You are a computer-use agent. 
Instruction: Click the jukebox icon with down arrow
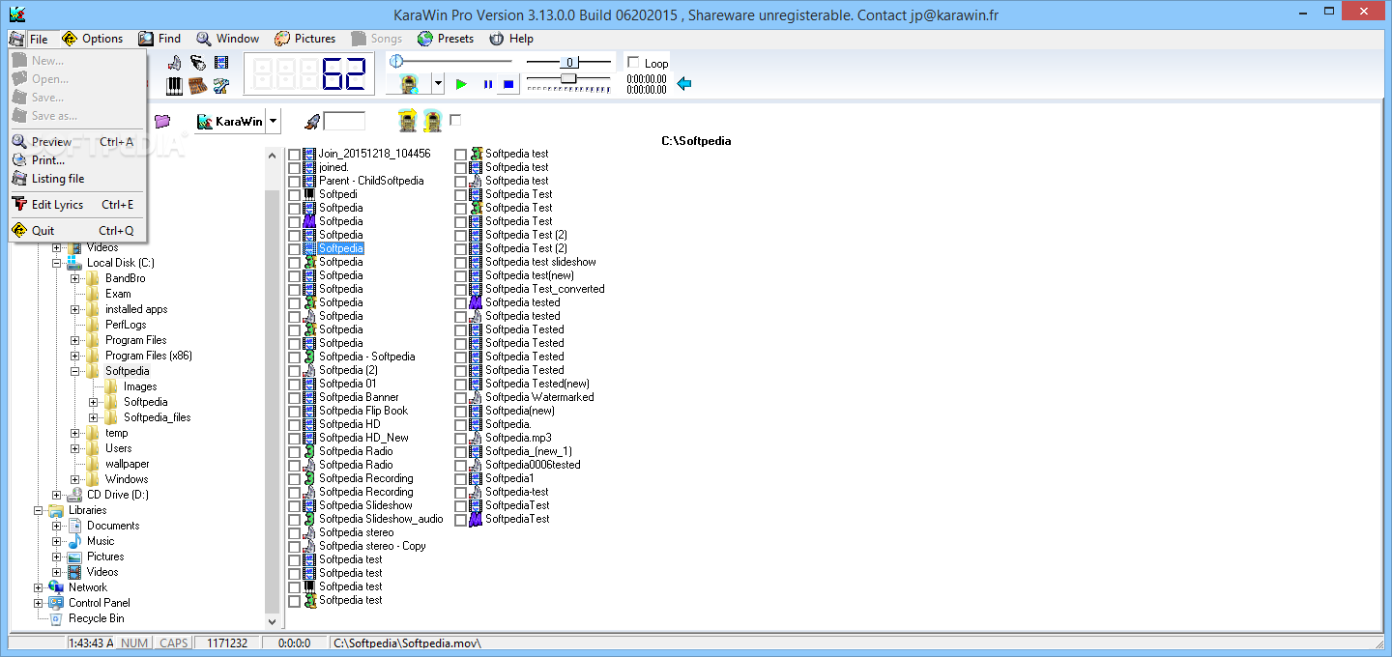click(x=432, y=122)
